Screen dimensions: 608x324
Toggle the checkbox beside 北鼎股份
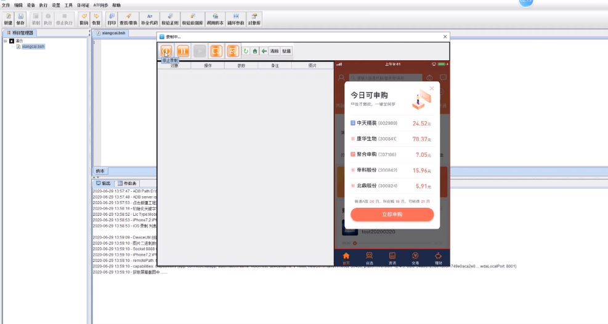[x=353, y=186]
